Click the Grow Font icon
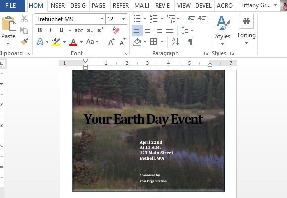 click(x=111, y=42)
